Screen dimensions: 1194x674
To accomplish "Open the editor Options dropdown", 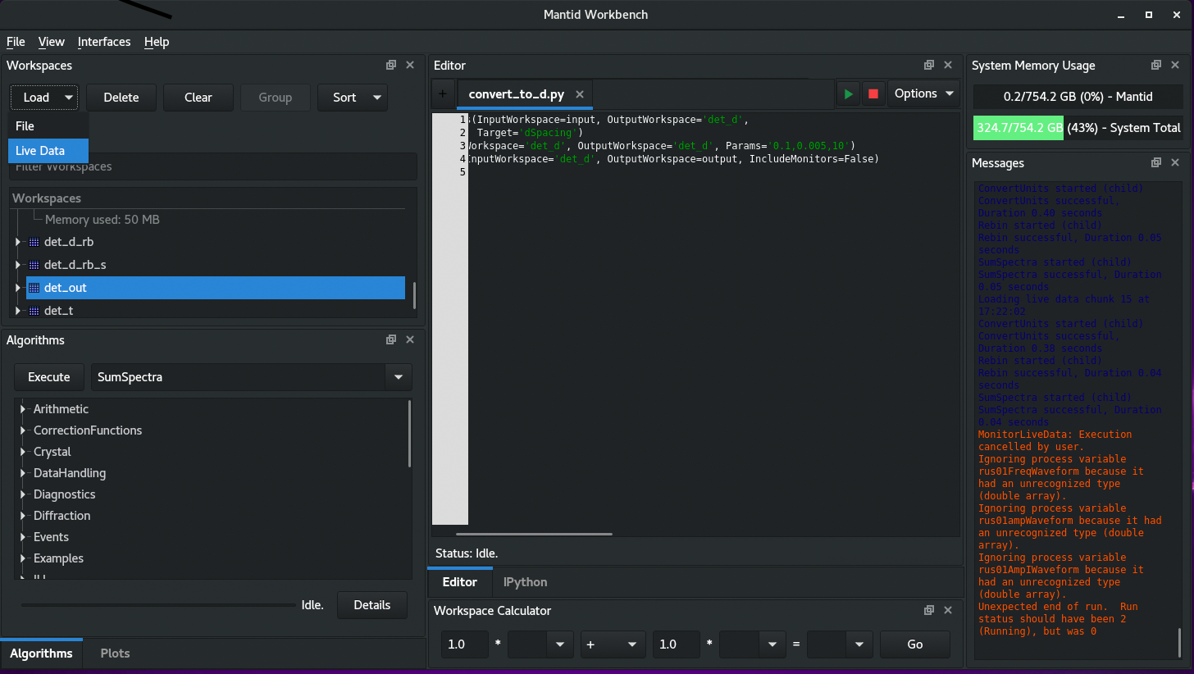I will pyautogui.click(x=924, y=93).
